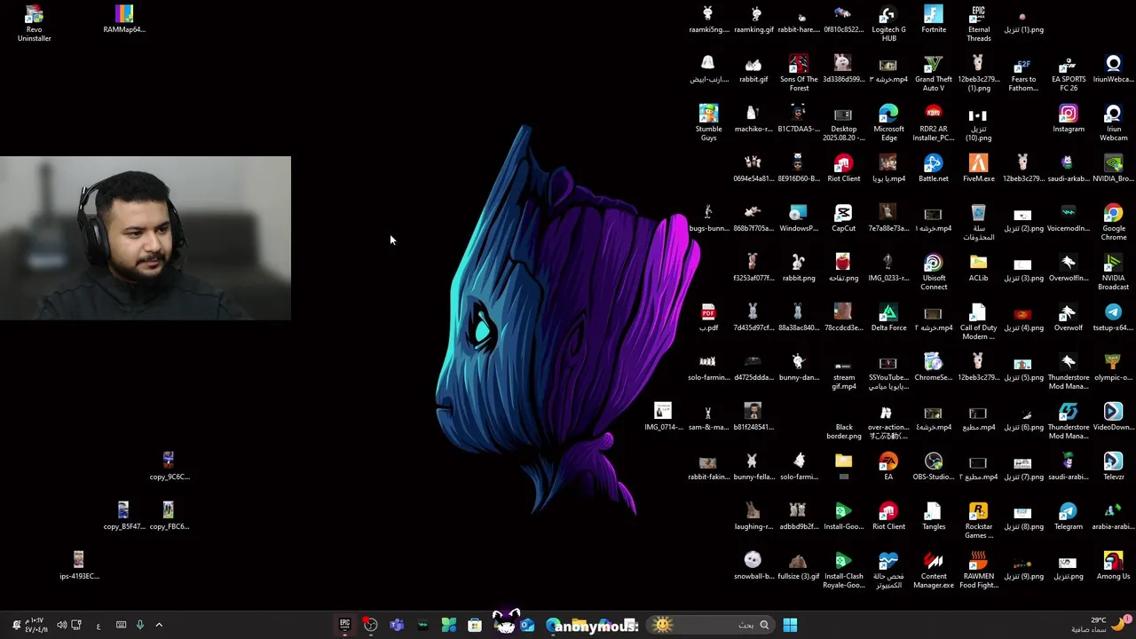Screen dimensions: 1136x639
Task: Open the RAMMap64 desktop icon
Action: pyautogui.click(x=124, y=20)
